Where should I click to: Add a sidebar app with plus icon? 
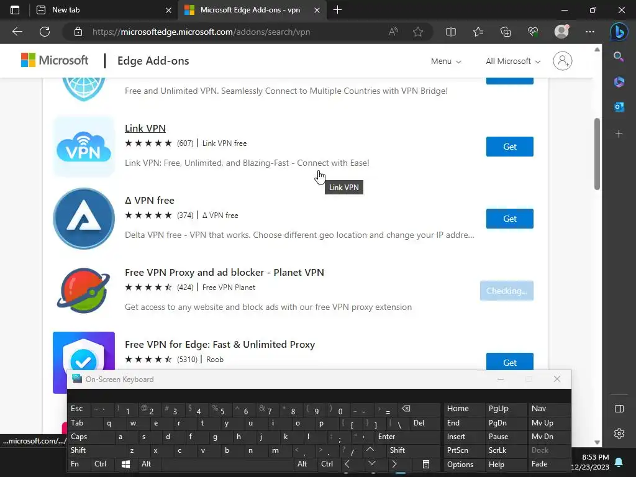pyautogui.click(x=619, y=134)
